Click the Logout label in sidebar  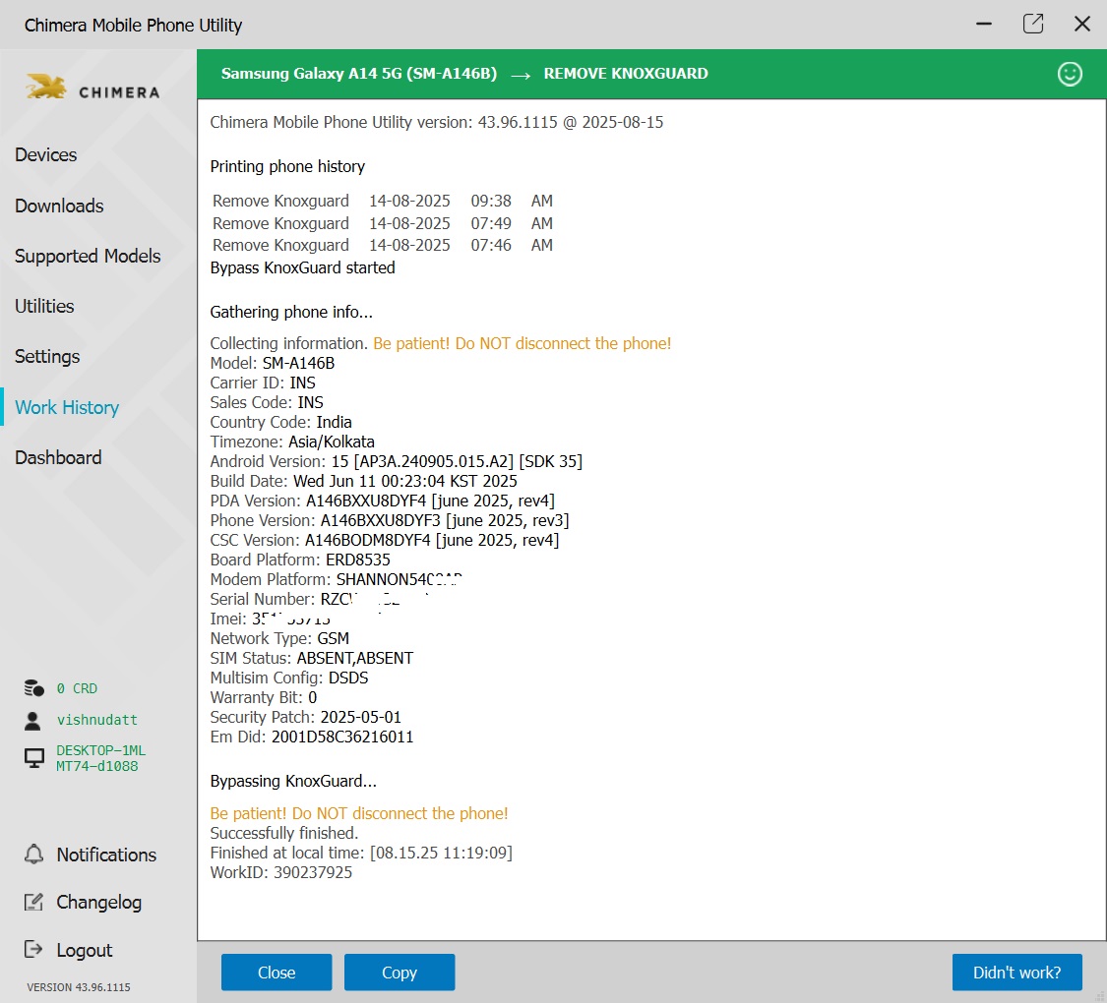pos(84,950)
